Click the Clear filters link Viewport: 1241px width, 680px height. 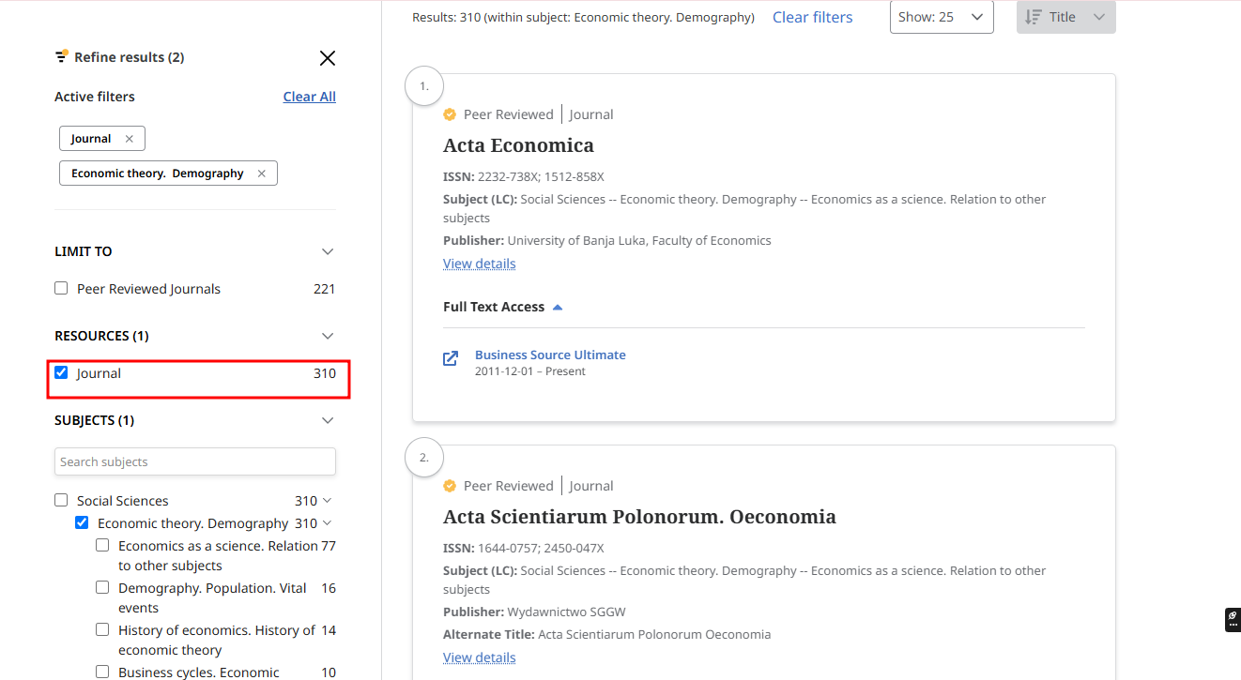coord(812,17)
